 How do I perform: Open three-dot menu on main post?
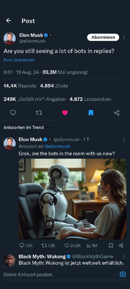click(x=124, y=38)
